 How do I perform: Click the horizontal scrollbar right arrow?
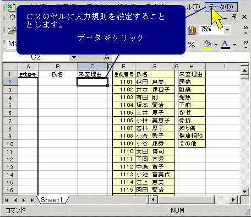click(233, 199)
